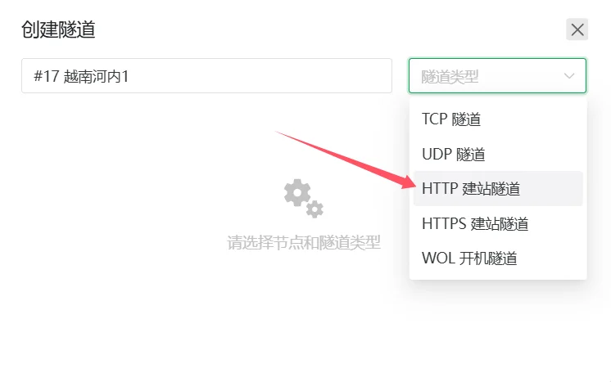This screenshot has width=611, height=382.
Task: Open the 隧道类型 combo box
Action: 497,76
